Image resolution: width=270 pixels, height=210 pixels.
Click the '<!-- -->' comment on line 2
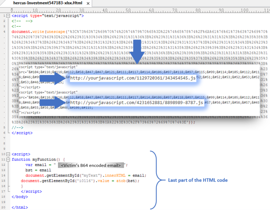(x=22, y=21)
